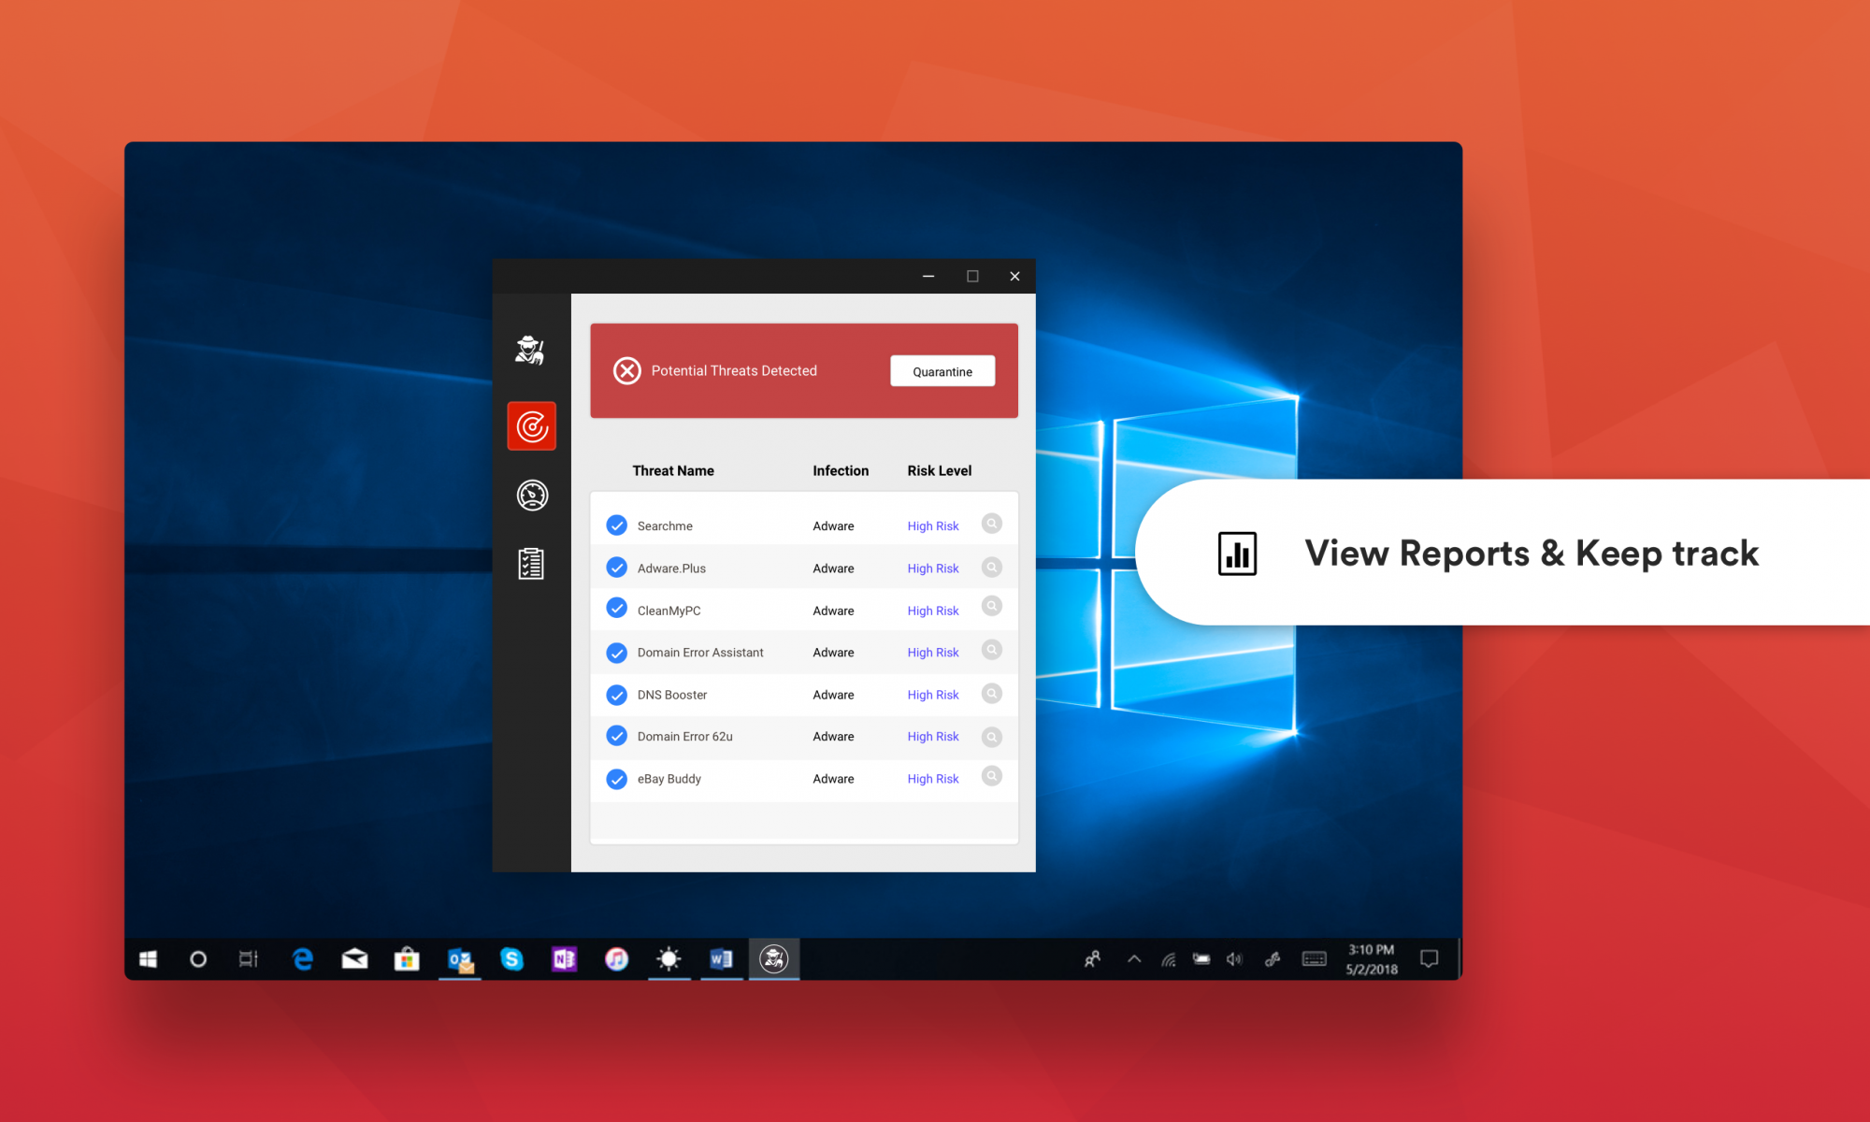Screen dimensions: 1870x1122
Task: Open the taskbar clock showing 3:10 PM
Action: 1372,959
